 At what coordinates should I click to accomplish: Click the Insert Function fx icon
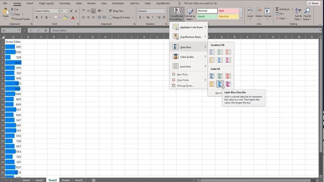click(x=46, y=30)
